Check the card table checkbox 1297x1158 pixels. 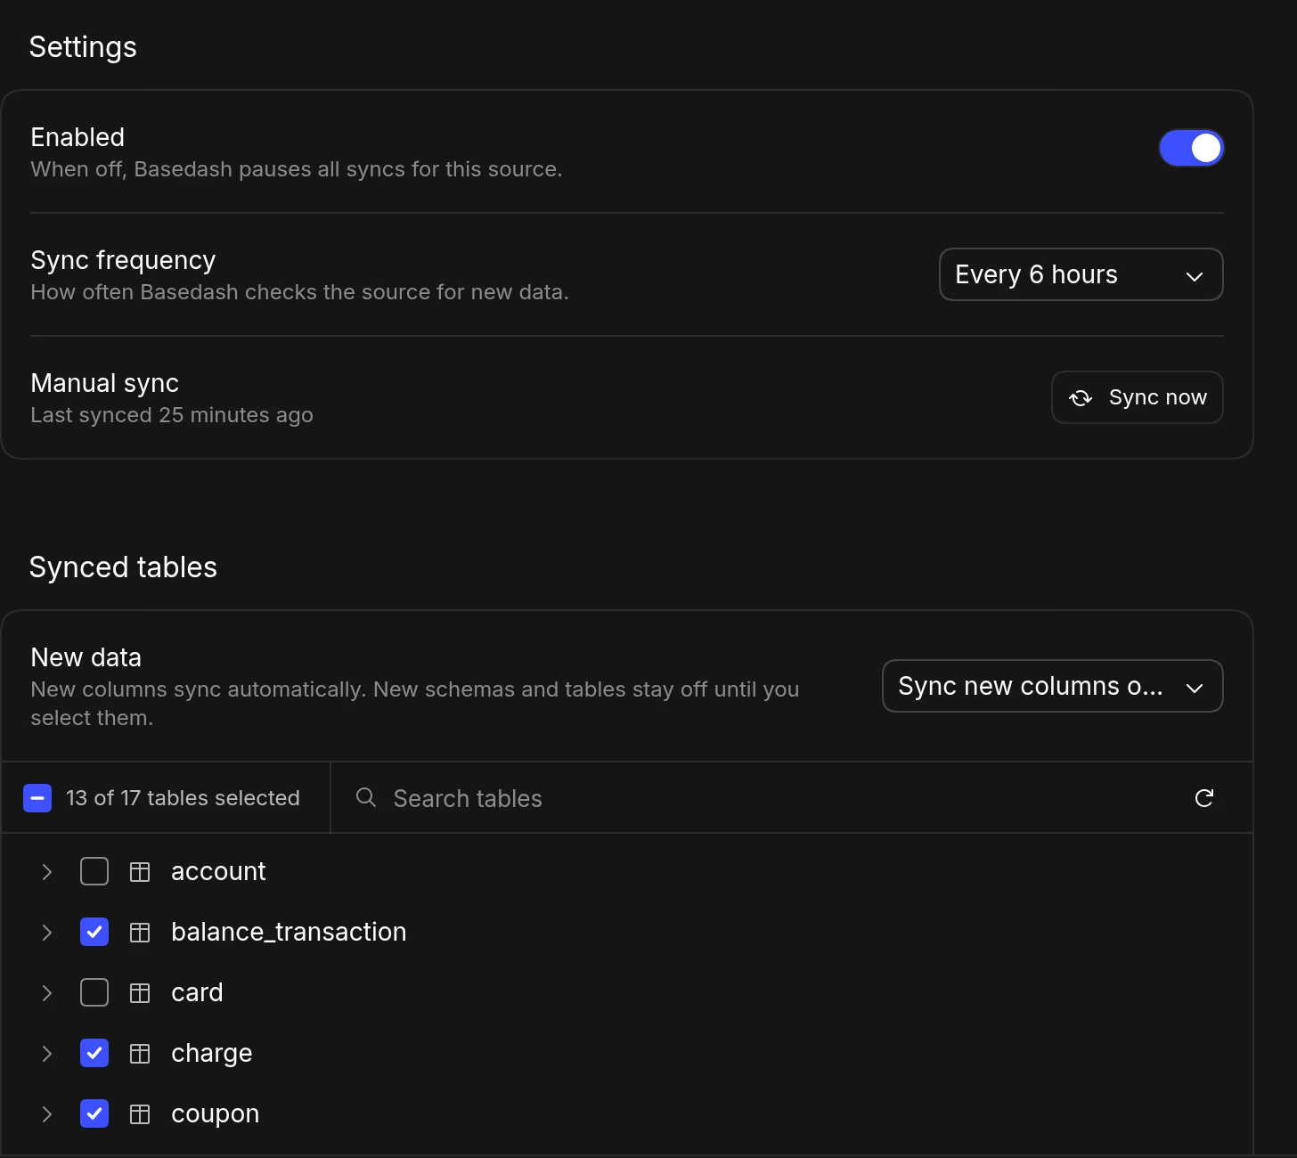[94, 992]
